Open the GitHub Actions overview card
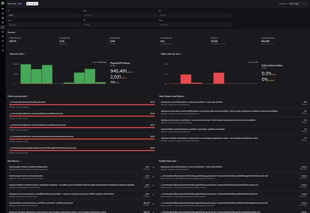The image size is (310, 213). (x=284, y=41)
